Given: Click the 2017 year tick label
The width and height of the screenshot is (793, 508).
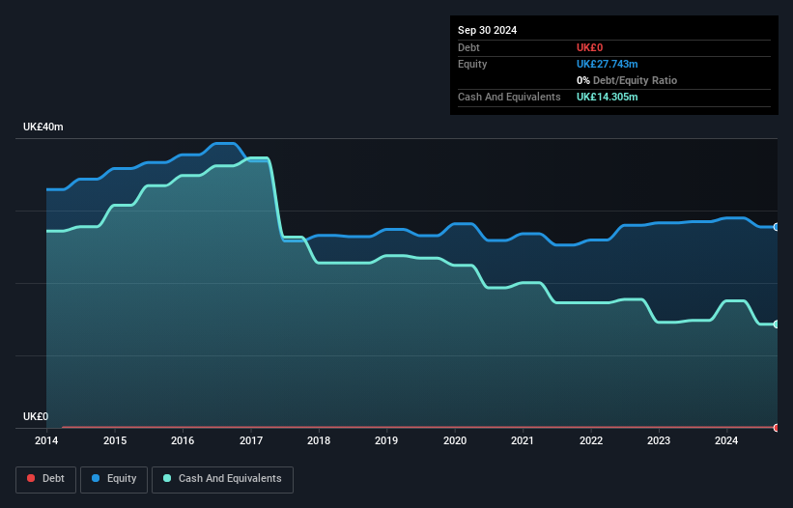Looking at the screenshot, I should [250, 441].
